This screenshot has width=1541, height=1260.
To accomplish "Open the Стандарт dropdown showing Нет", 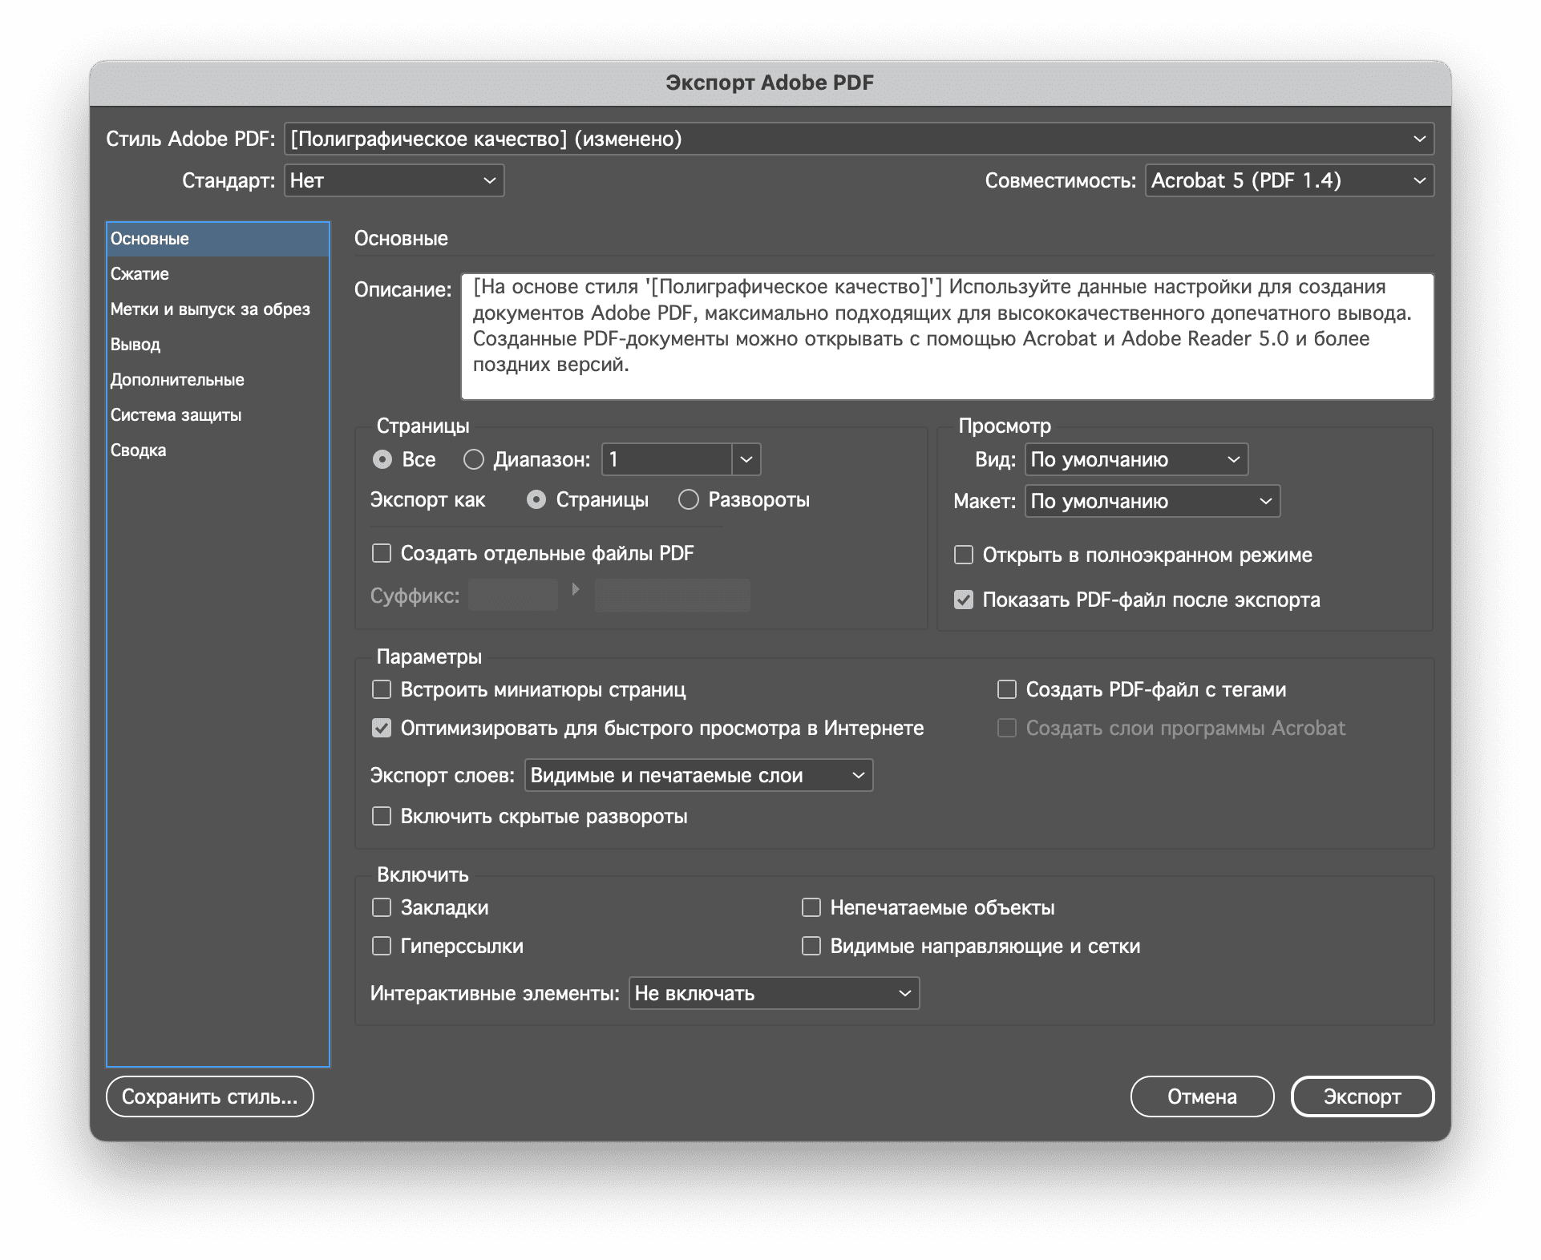I will point(394,180).
